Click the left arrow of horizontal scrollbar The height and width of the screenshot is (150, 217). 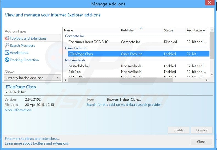click(65, 80)
